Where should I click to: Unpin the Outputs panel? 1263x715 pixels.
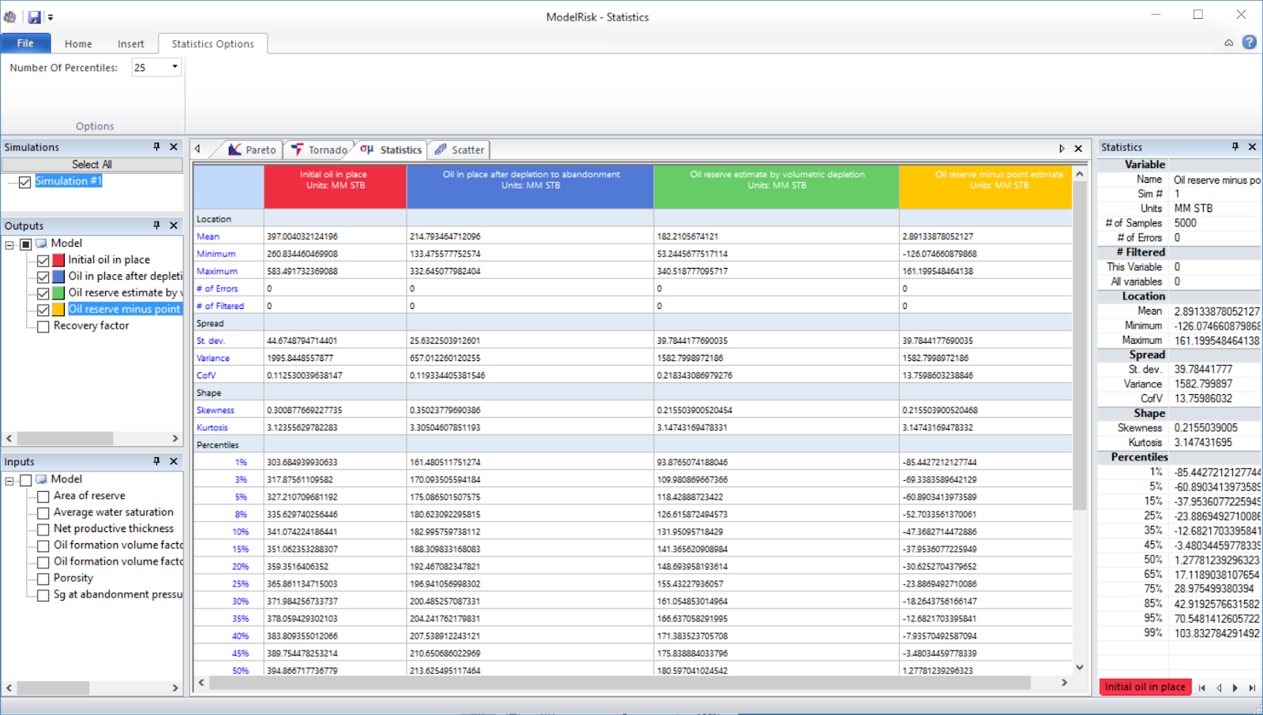pos(156,225)
